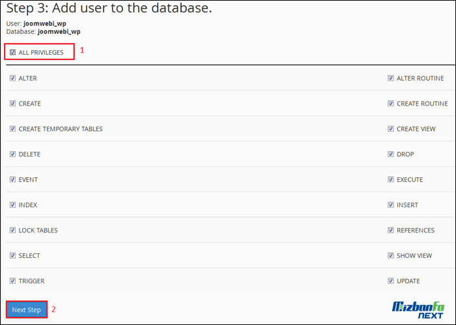Viewport: 456px width, 325px height.
Task: Toggle the DELETE privilege checkbox
Action: [13, 154]
